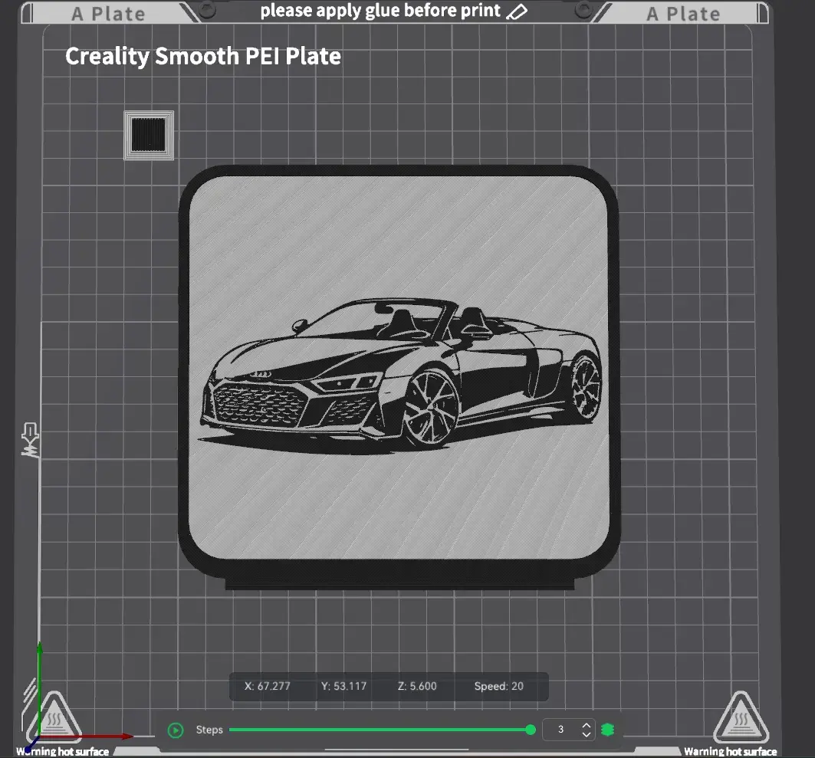Click the 'Steps' label
The height and width of the screenshot is (758, 815).
(209, 730)
